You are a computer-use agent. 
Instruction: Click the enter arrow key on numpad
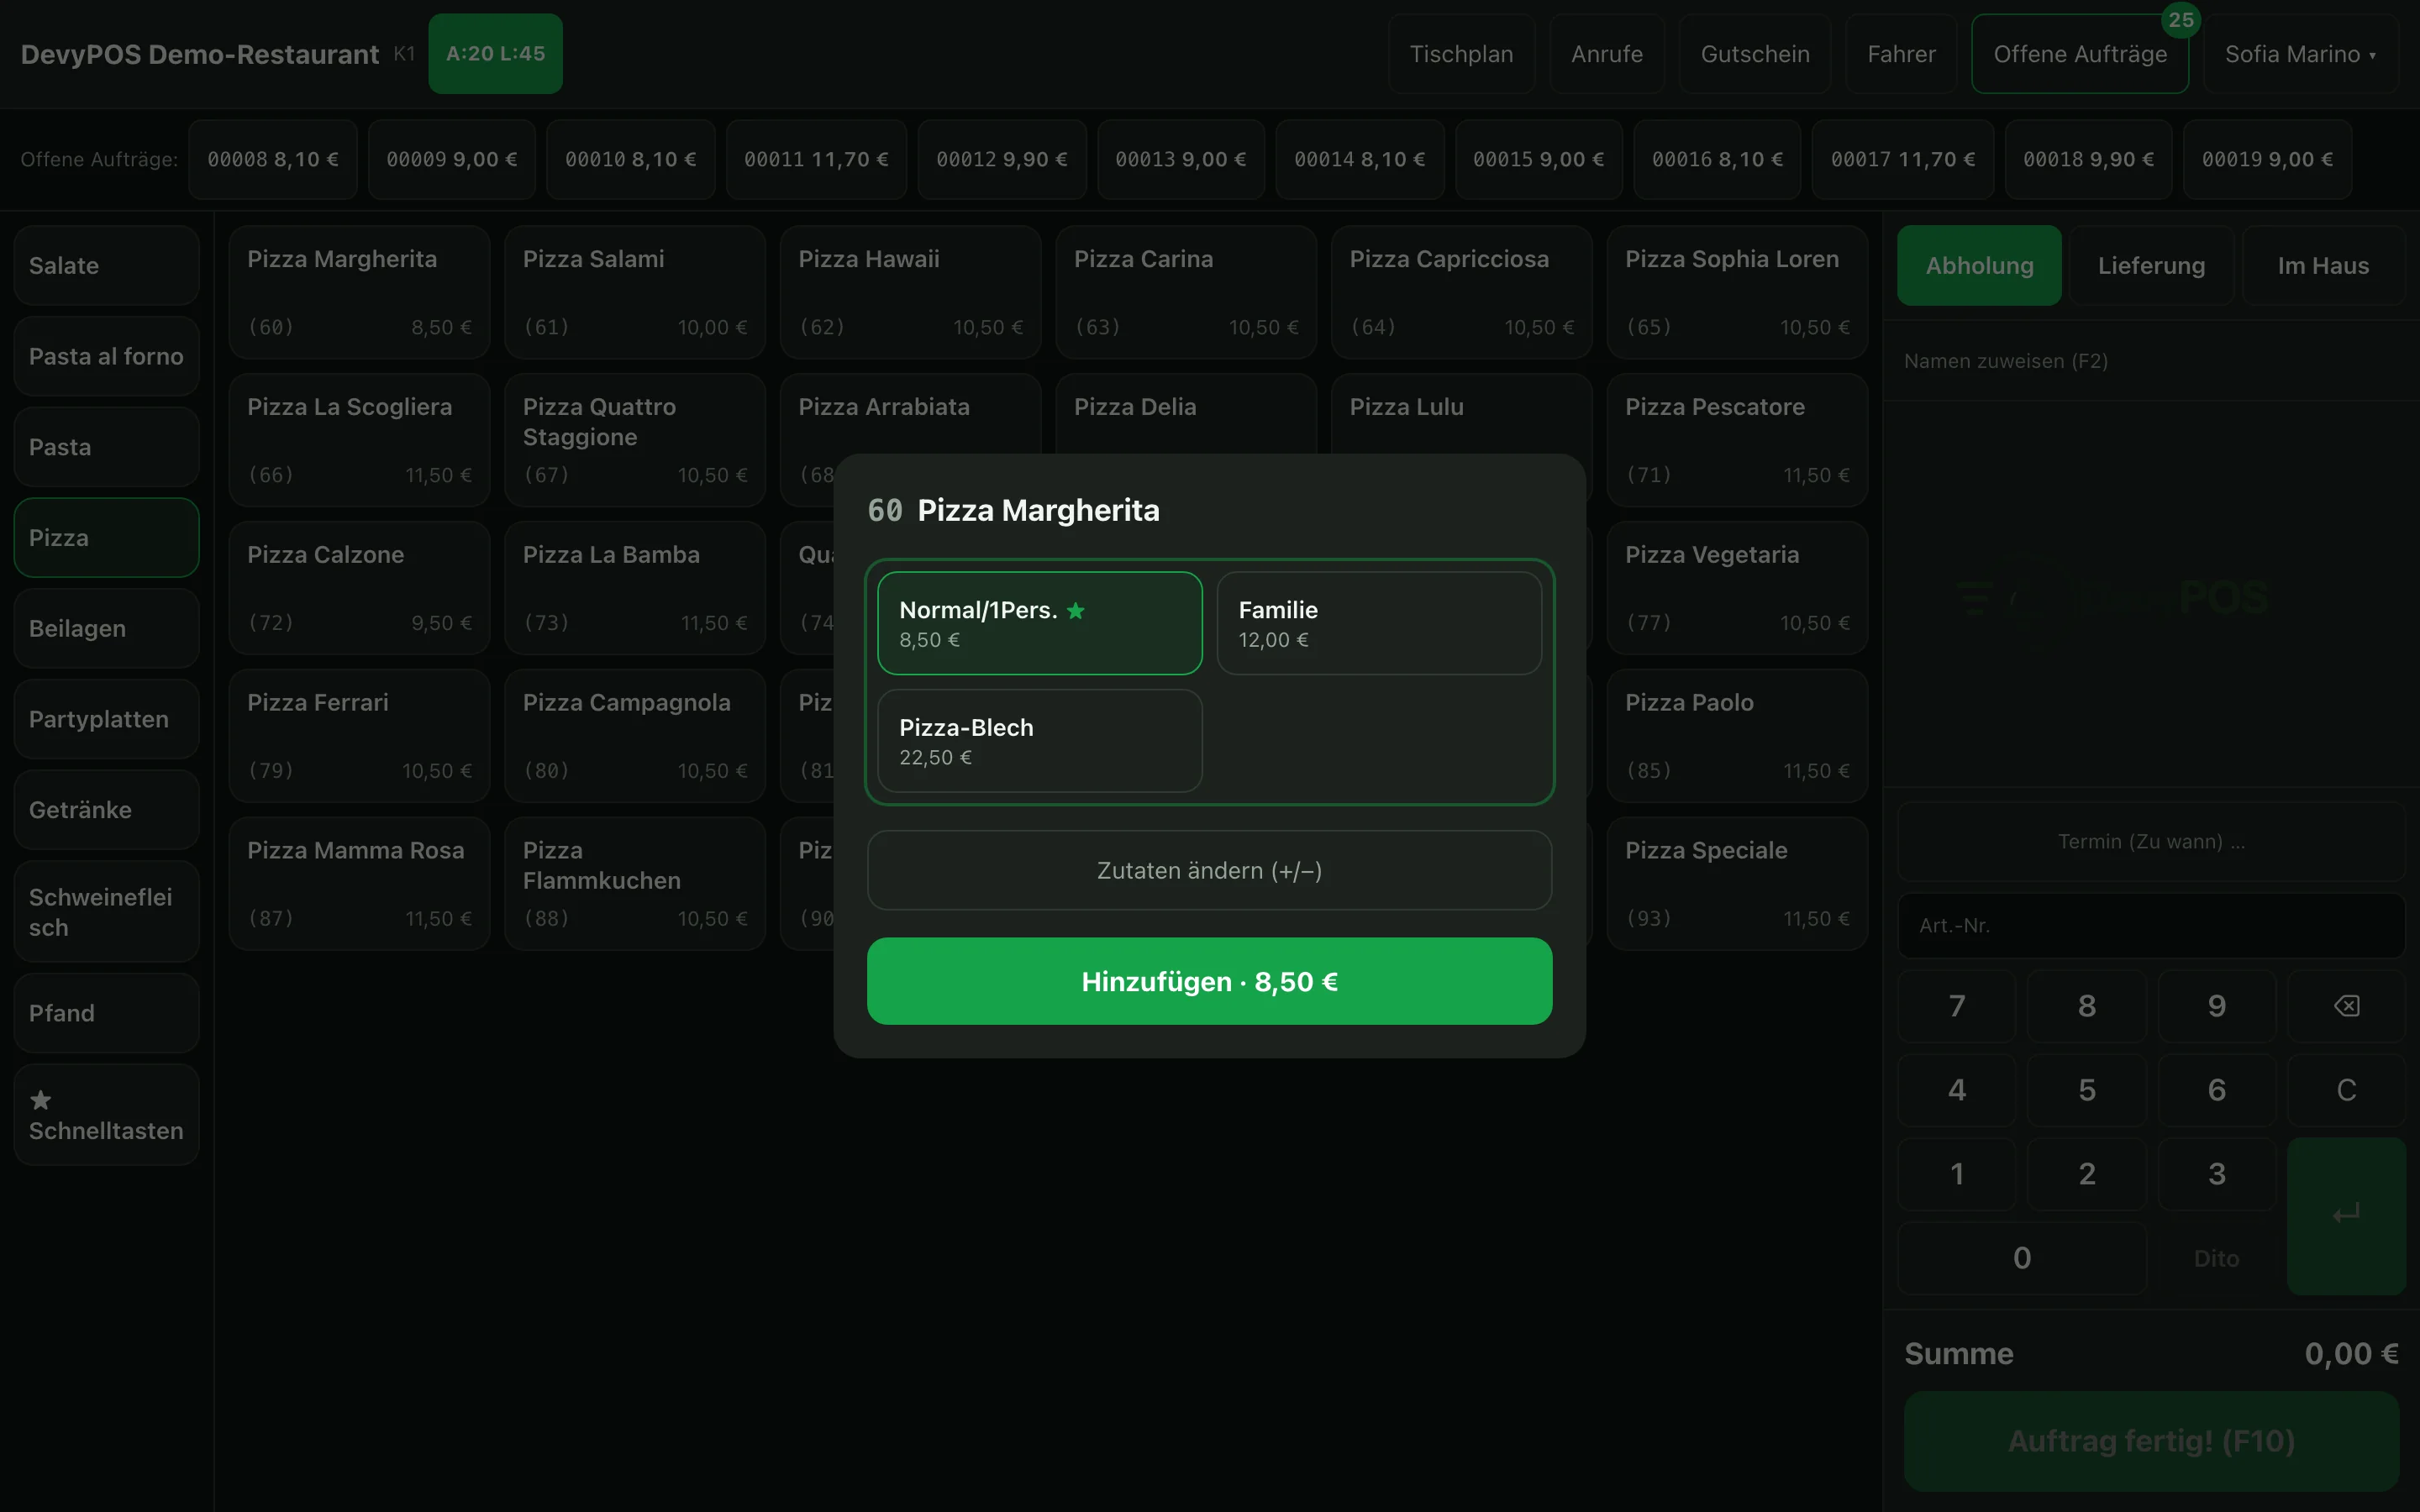tap(2346, 1215)
